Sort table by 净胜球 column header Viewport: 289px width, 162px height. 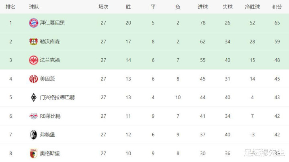coord(252,7)
